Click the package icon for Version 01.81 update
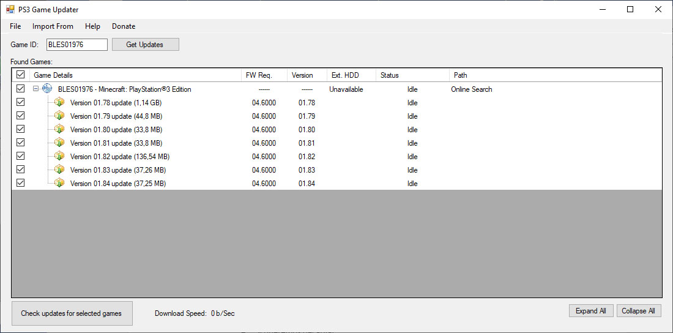This screenshot has width=673, height=333. (x=59, y=143)
